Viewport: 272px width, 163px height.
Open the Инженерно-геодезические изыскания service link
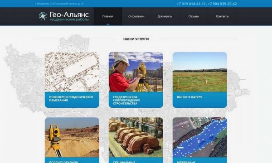click(71, 99)
